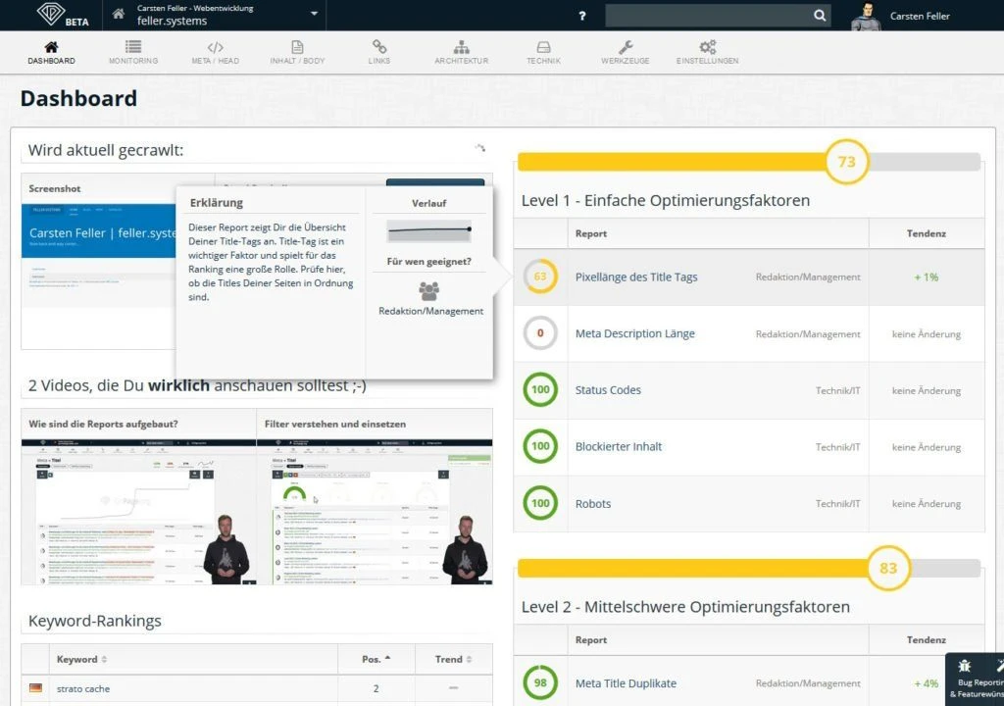1004x706 pixels.
Task: Click the Level 1 score 73 circle
Action: point(846,162)
